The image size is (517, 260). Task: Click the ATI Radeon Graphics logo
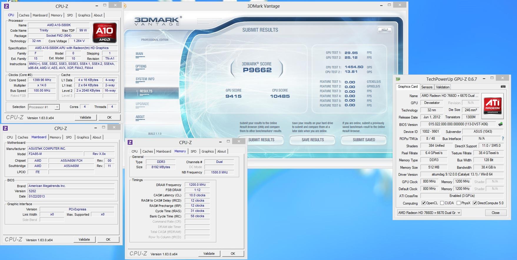(x=493, y=106)
